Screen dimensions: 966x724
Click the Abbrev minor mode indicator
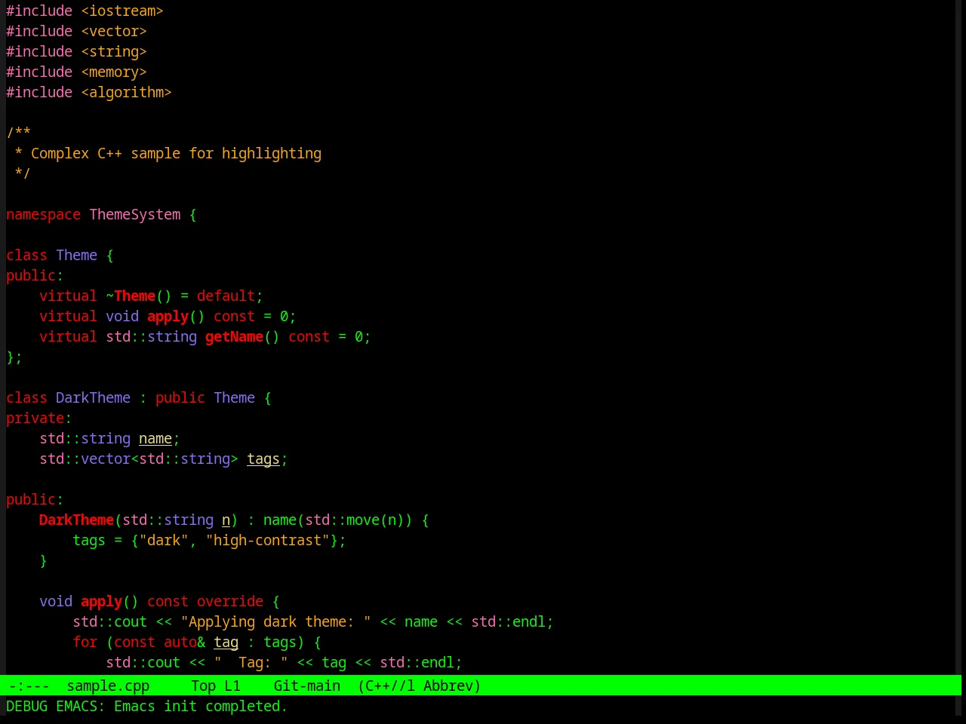(x=448, y=686)
